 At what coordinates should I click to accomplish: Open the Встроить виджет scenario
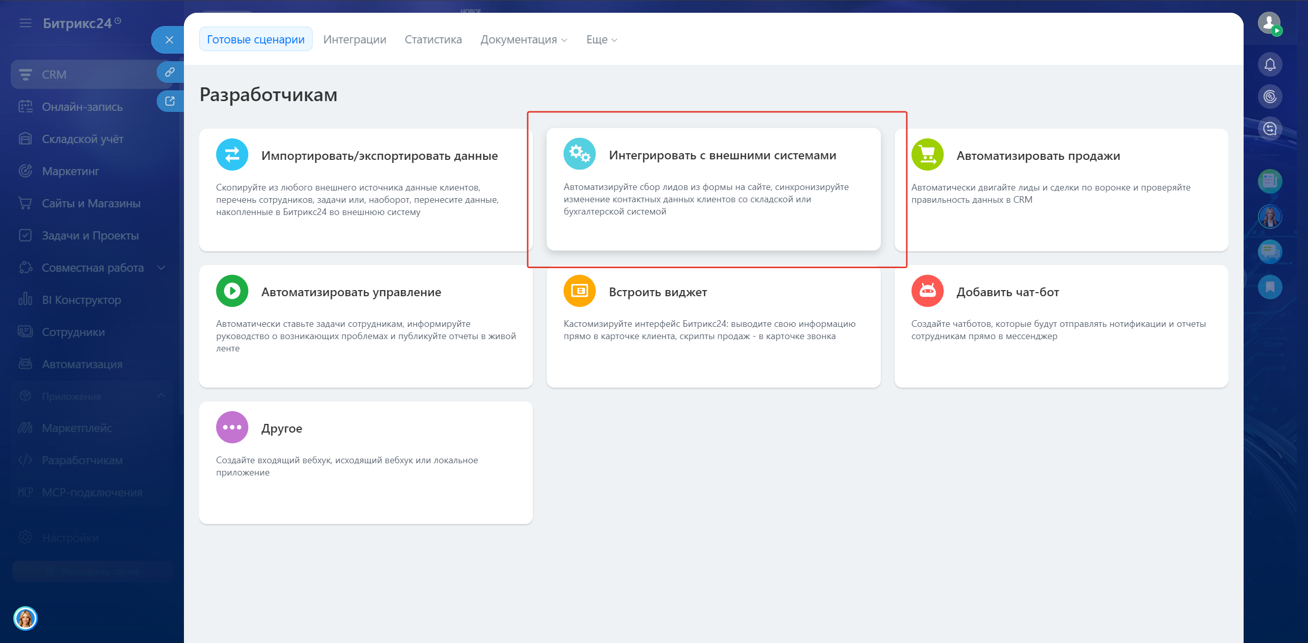pos(713,326)
